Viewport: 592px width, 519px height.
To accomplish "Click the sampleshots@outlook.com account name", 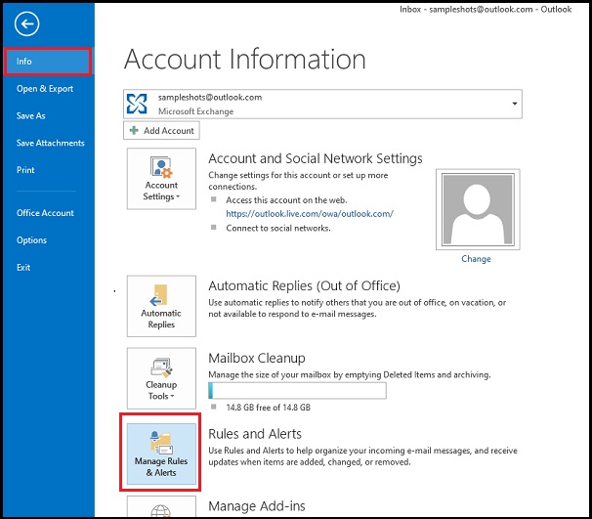I will click(x=210, y=98).
